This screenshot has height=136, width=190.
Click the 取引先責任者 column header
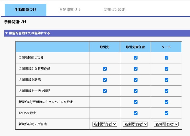click(x=135, y=47)
